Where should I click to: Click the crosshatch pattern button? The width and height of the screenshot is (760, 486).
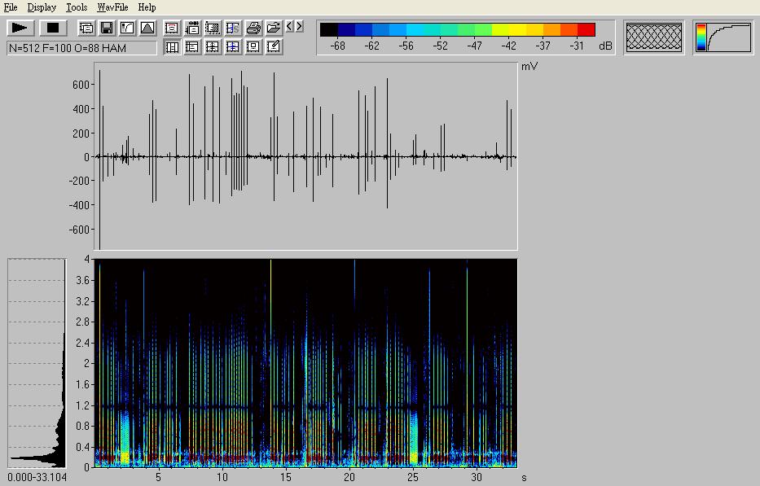654,37
